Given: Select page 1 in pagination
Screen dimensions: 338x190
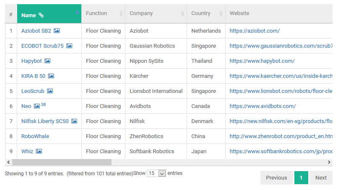Looking at the screenshot, I should [x=301, y=178].
